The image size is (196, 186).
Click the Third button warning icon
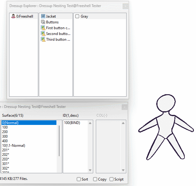point(43,40)
